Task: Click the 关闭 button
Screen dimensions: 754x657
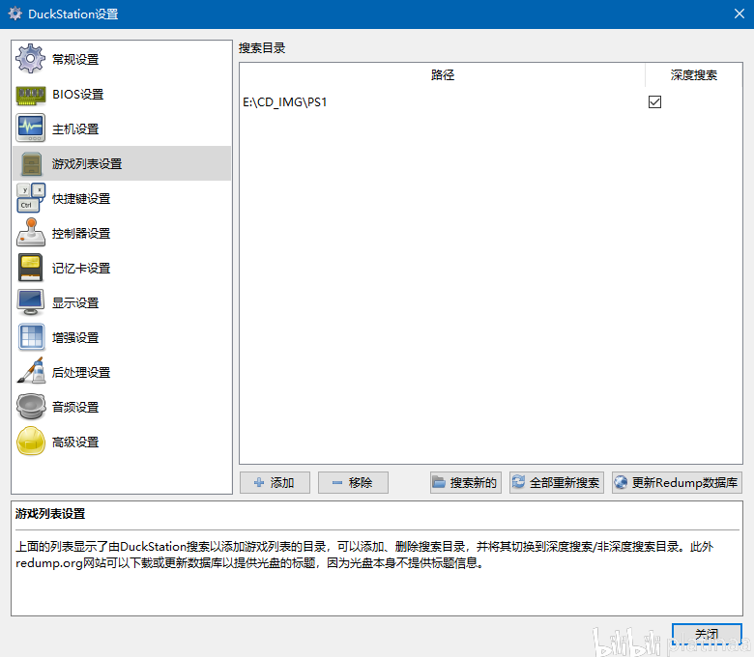Action: [x=707, y=635]
